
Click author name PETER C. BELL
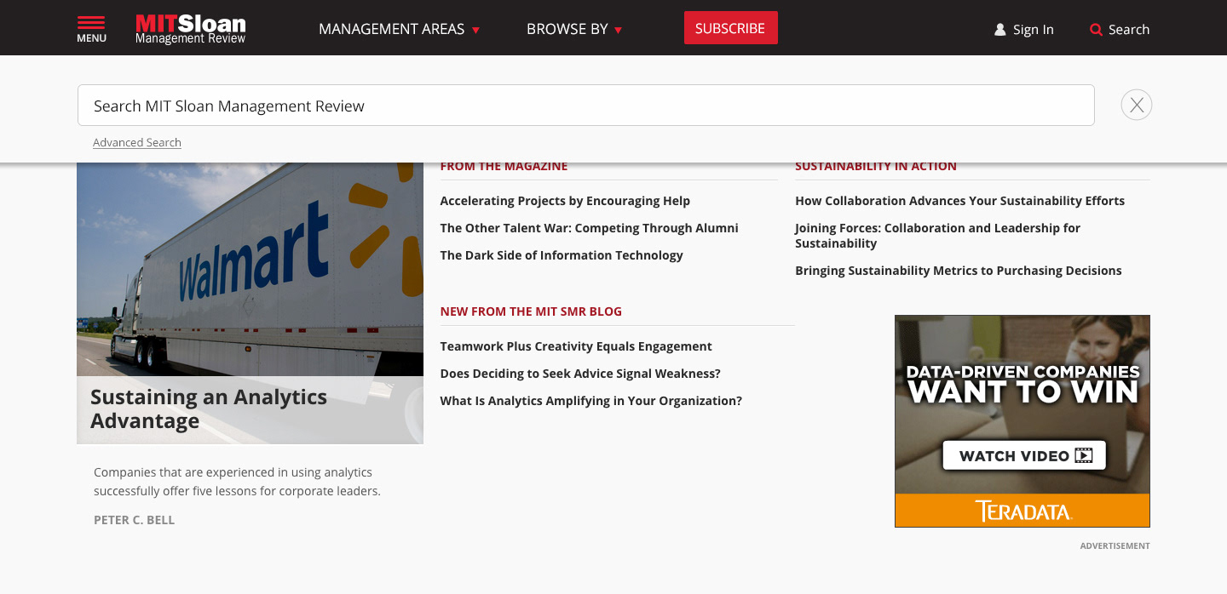coord(134,520)
